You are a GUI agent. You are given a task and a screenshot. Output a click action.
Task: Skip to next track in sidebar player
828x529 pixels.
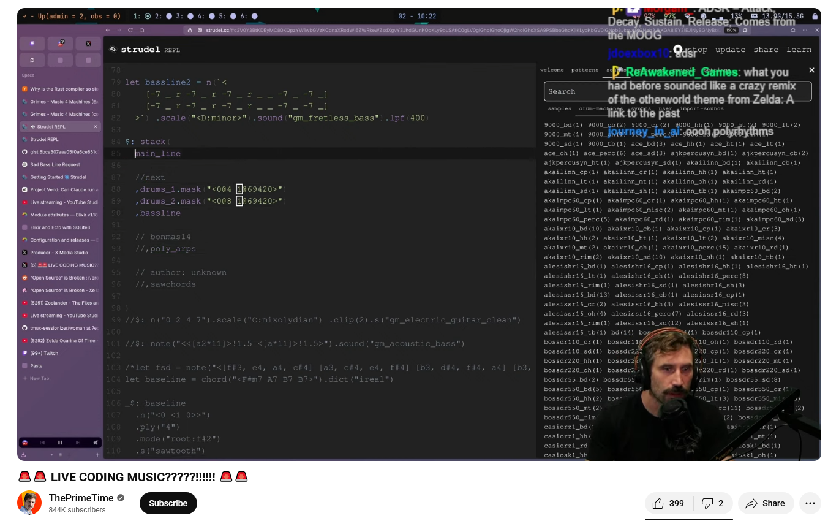78,442
